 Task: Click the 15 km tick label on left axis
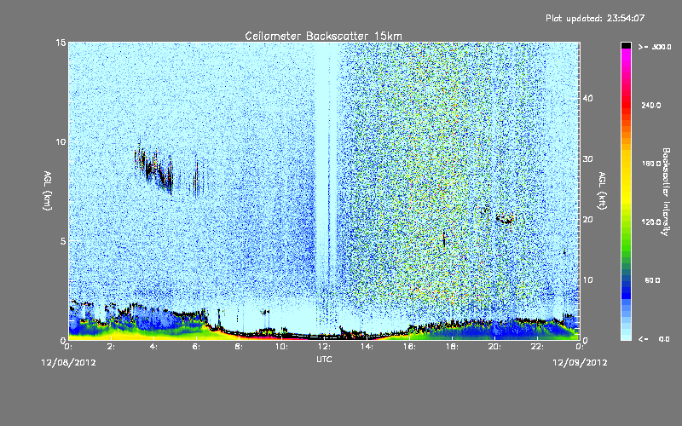tap(61, 43)
